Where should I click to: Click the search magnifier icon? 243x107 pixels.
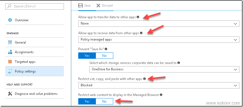(x=9, y=6)
